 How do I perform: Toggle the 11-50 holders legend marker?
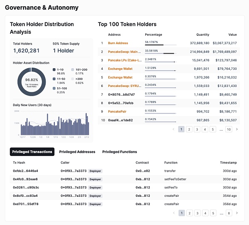pos(54,79)
